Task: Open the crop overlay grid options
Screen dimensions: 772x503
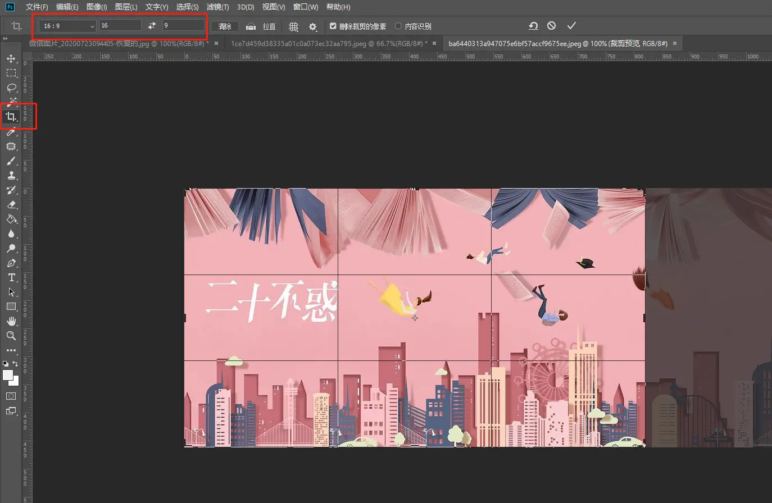Action: click(293, 26)
